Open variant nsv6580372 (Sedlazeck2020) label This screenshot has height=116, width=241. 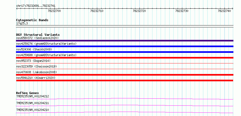point(37,38)
